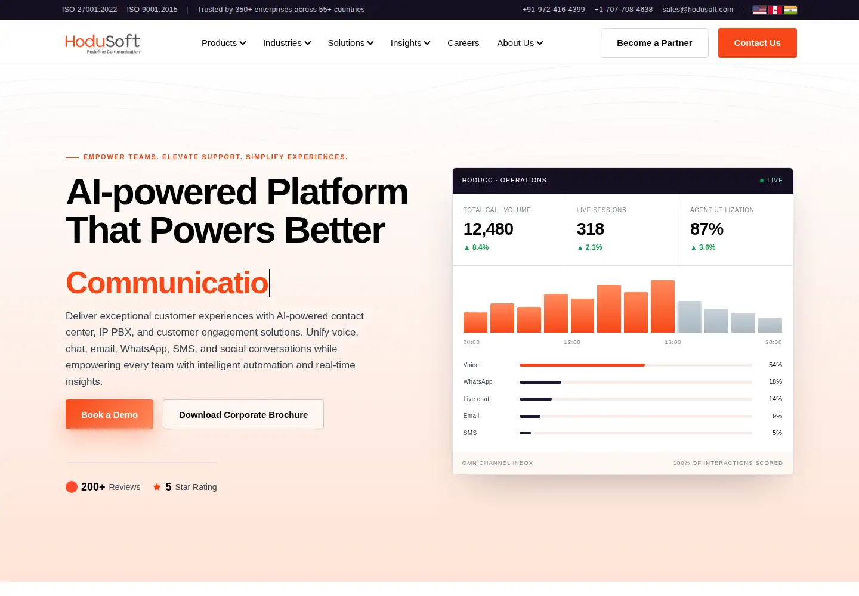The height and width of the screenshot is (596, 859).
Task: Click the Live chat progress bar
Action: click(635, 399)
